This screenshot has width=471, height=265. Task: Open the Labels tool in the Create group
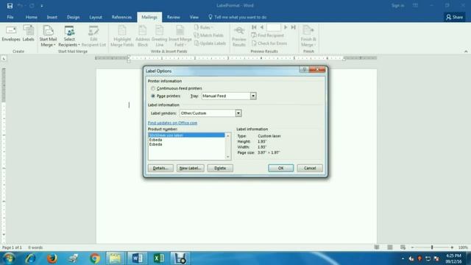29,33
